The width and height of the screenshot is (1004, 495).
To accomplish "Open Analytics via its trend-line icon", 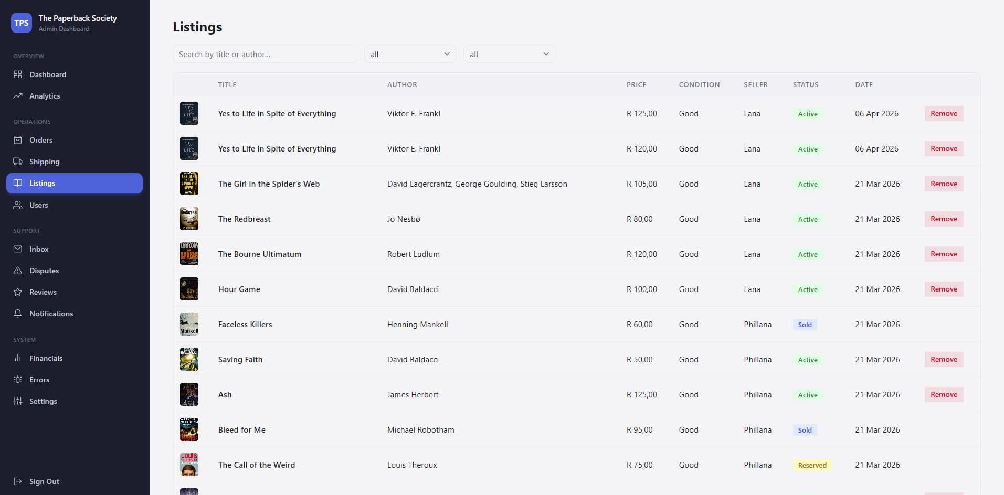I will [x=17, y=96].
